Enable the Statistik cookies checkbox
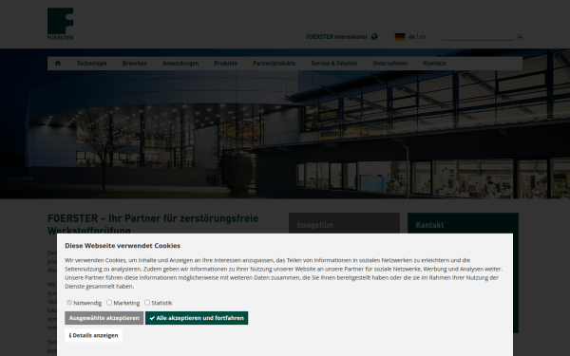The height and width of the screenshot is (356, 570). coord(147,302)
